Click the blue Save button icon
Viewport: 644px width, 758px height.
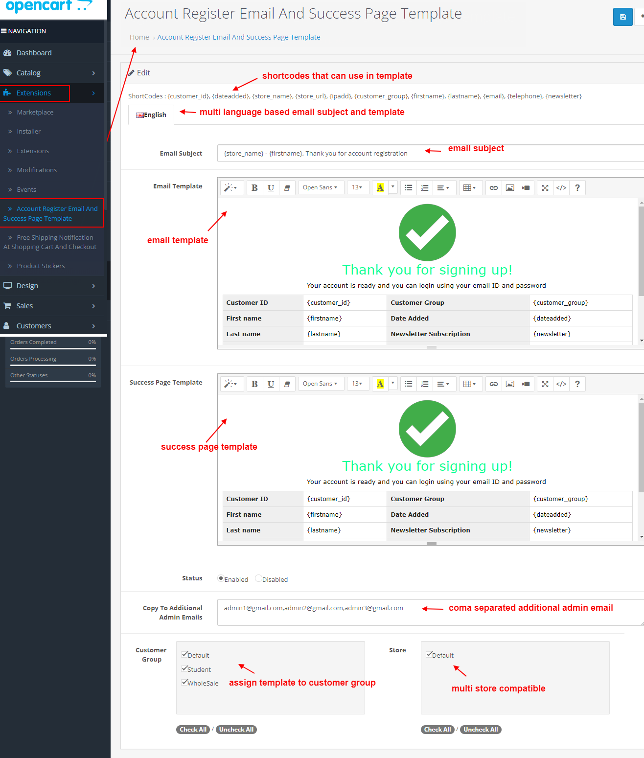(622, 17)
